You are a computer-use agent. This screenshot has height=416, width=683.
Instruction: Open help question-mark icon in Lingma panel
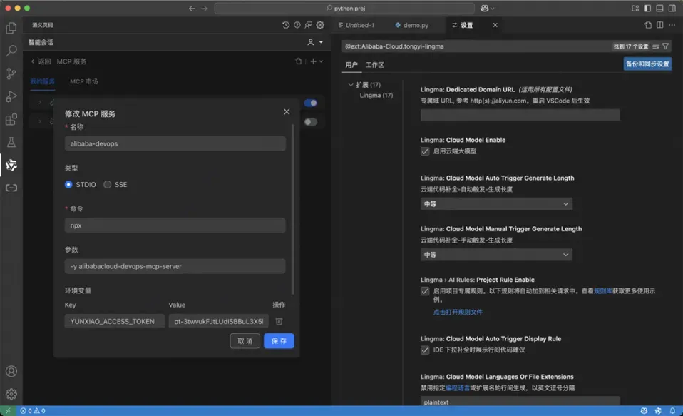tap(297, 25)
